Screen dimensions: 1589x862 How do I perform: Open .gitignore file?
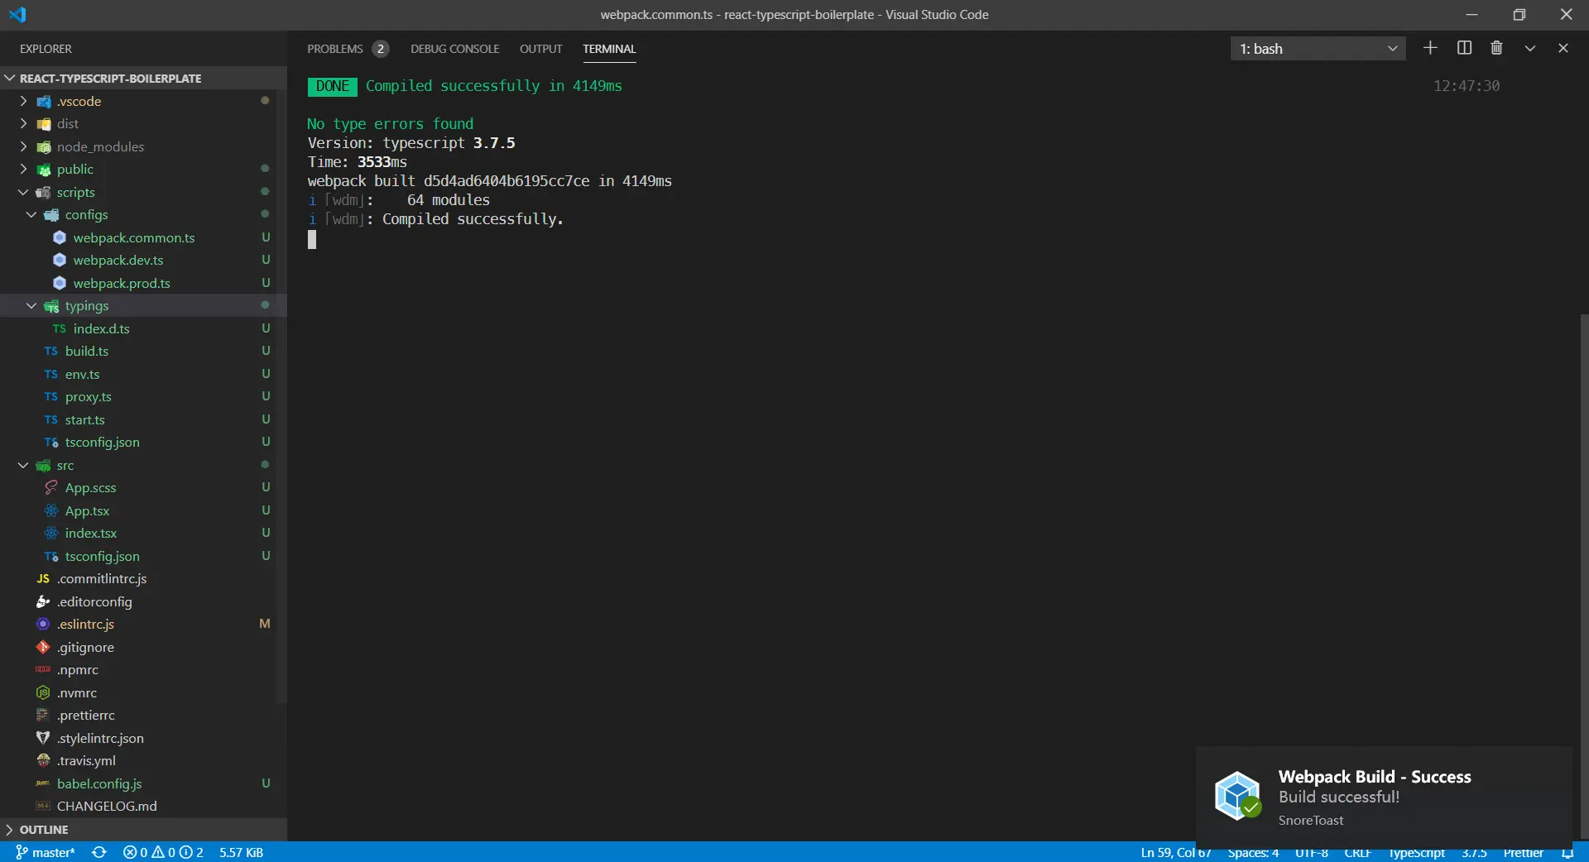pyautogui.click(x=143, y=647)
